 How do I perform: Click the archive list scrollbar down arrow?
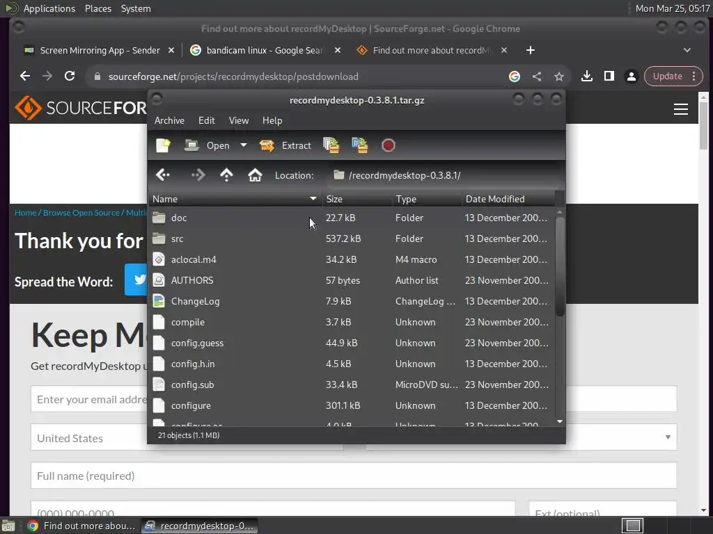pos(560,422)
